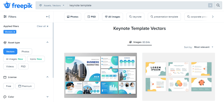Select the PSD asset type in the sidebar

tap(23, 66)
